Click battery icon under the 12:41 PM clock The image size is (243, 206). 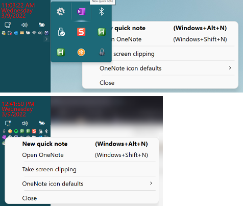42,123
